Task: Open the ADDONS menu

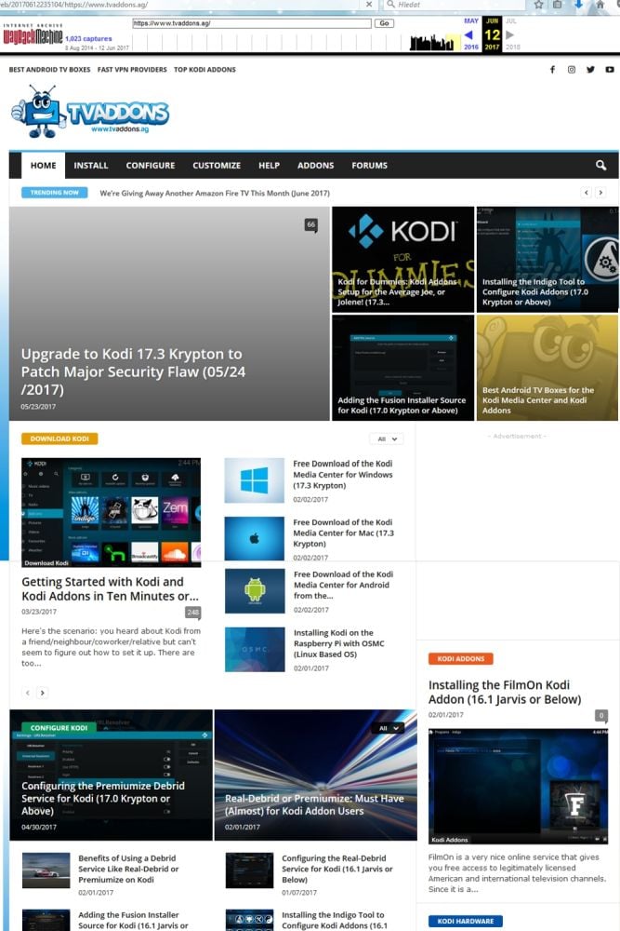Action: (x=315, y=165)
